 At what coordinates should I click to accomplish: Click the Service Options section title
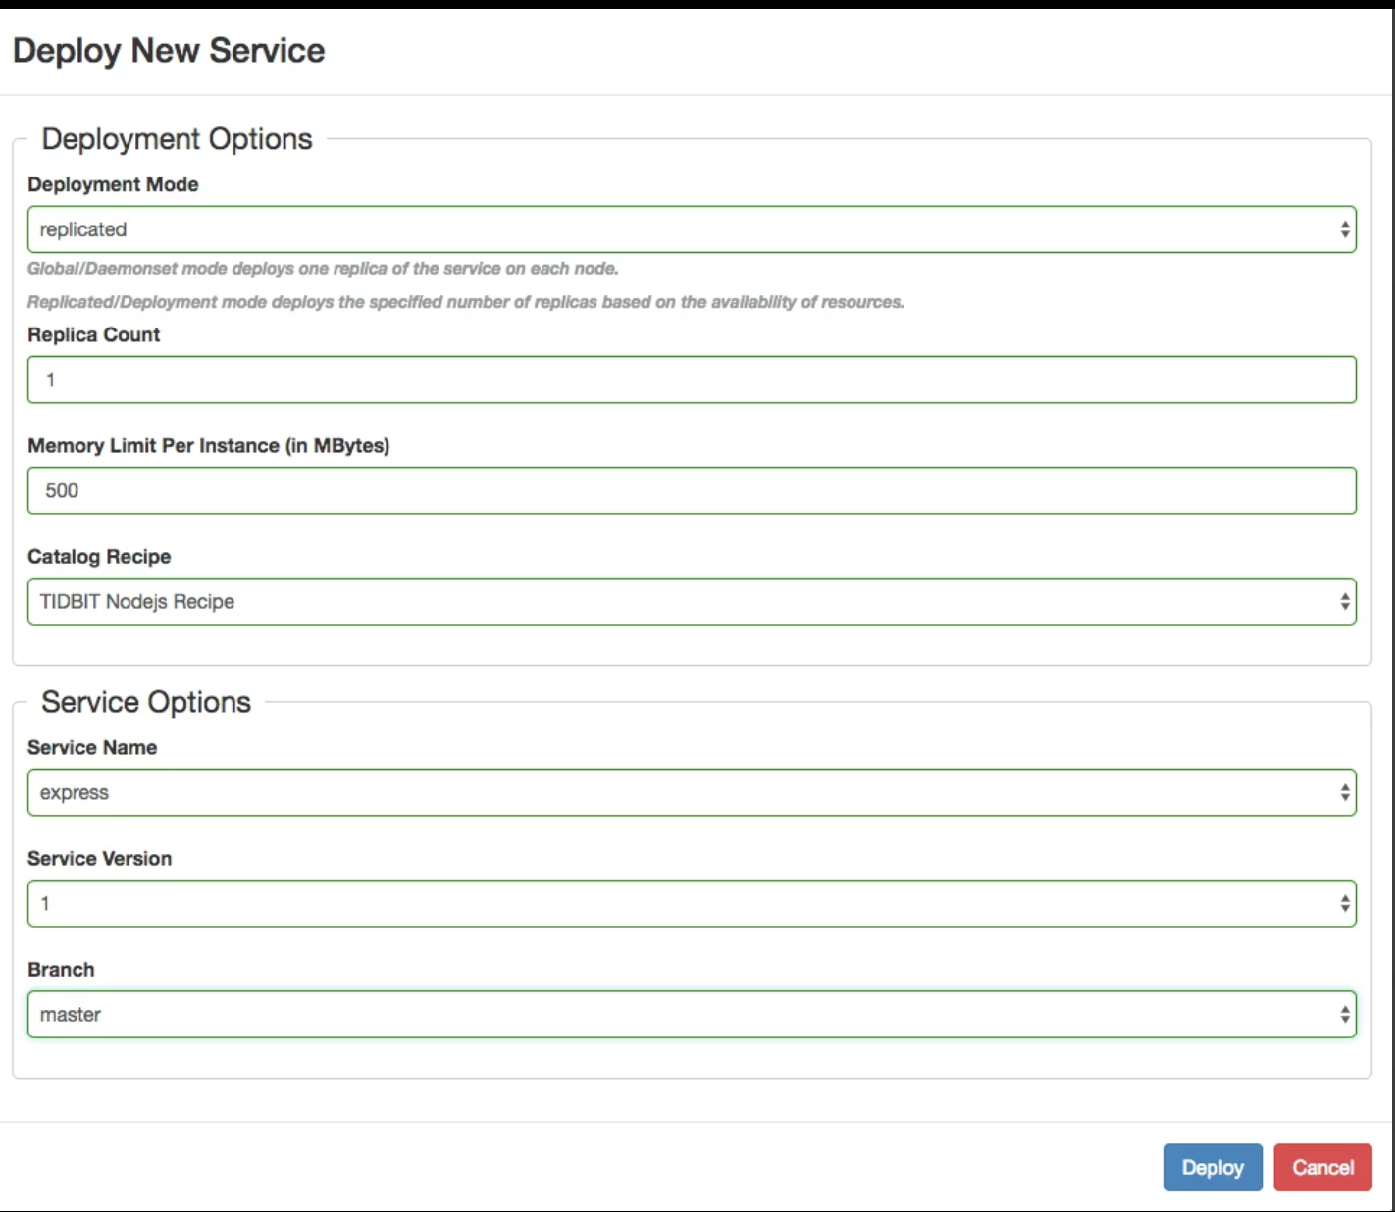[x=146, y=702]
